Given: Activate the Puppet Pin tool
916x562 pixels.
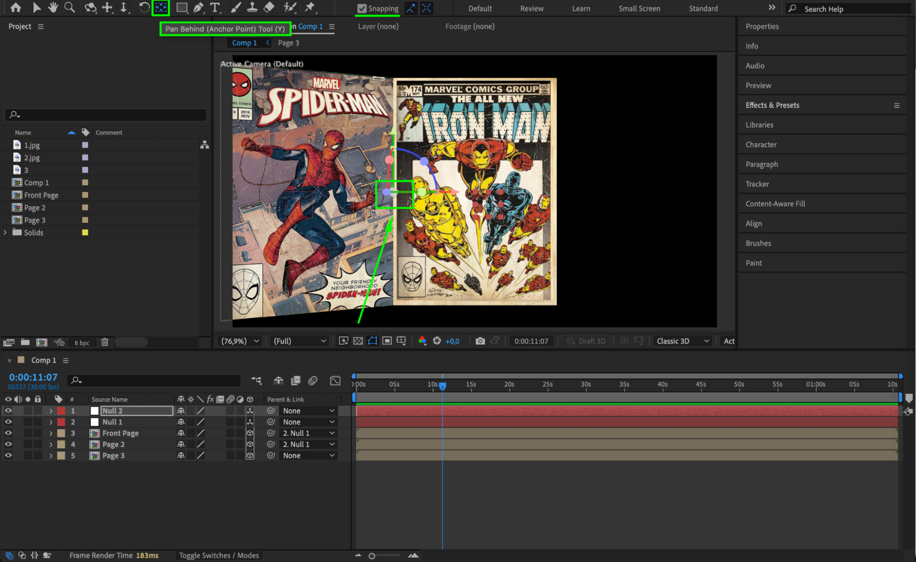Looking at the screenshot, I should [310, 7].
